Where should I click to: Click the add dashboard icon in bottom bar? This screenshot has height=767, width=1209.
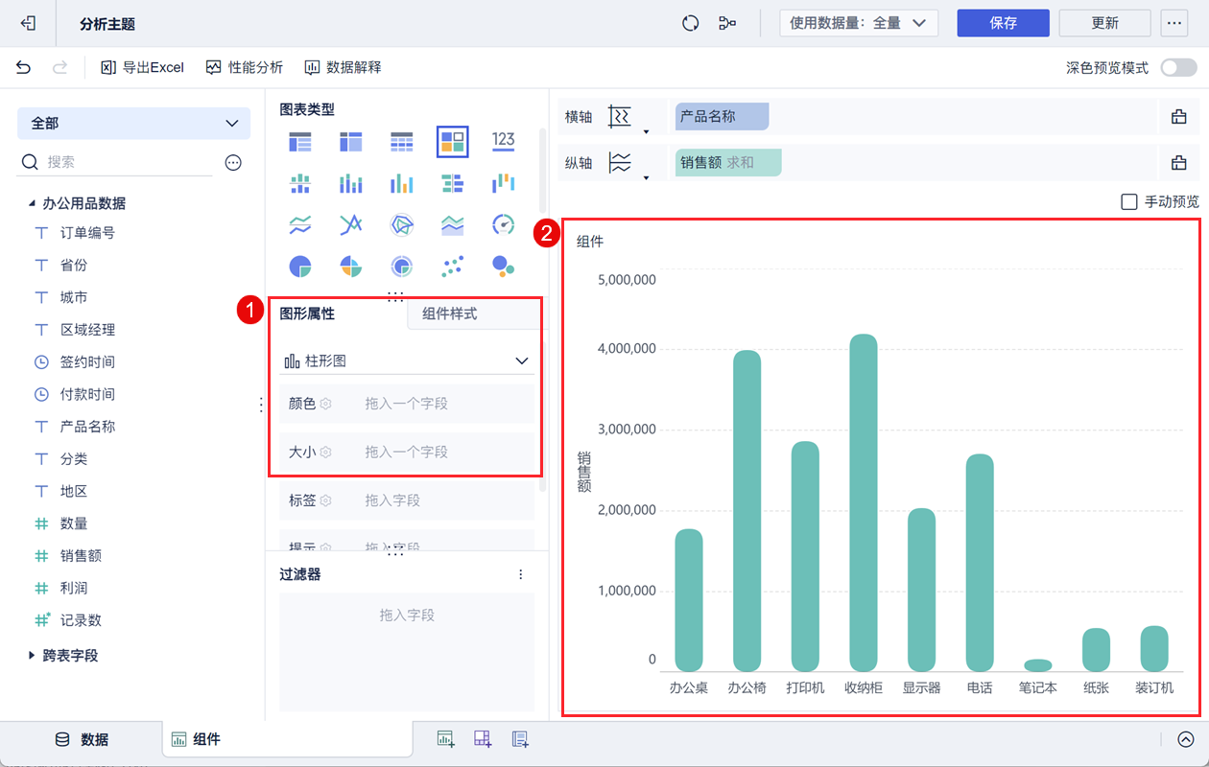tap(483, 739)
